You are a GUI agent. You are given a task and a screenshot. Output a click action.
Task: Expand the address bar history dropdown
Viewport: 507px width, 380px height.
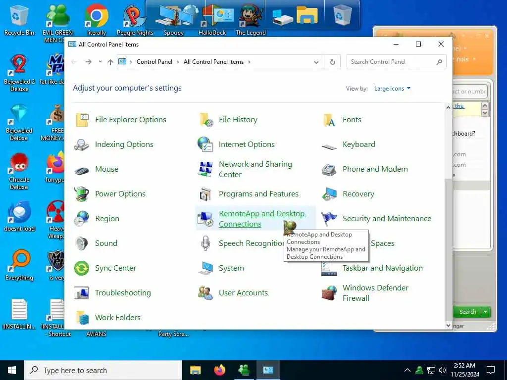(316, 62)
